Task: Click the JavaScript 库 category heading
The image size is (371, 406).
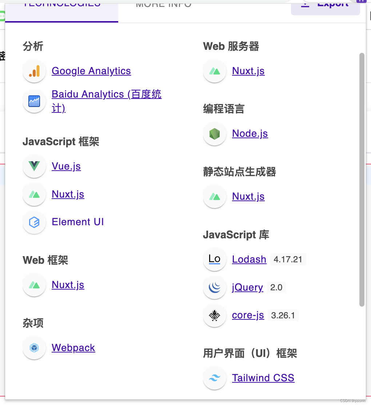Action: 236,235
